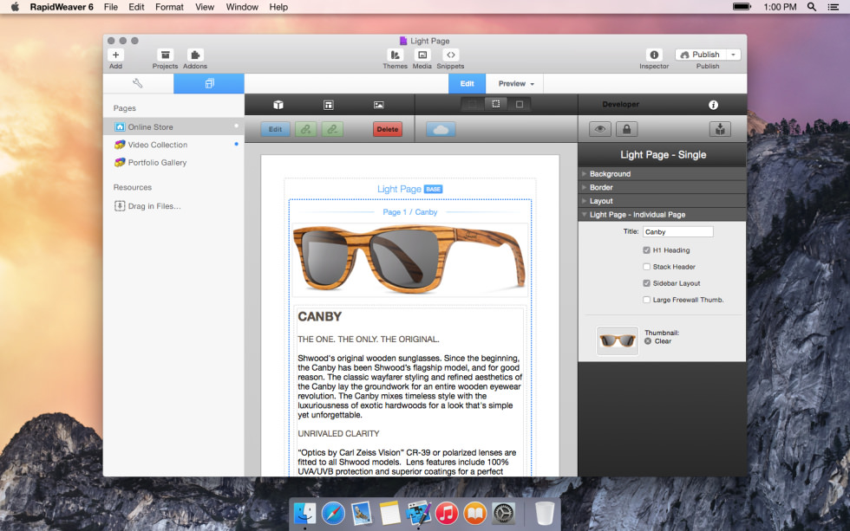This screenshot has width=850, height=531.
Task: Enable the Stack Header checkbox
Action: 647,266
